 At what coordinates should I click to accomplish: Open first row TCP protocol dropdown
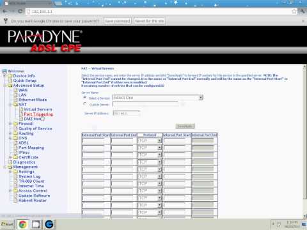tap(150, 141)
